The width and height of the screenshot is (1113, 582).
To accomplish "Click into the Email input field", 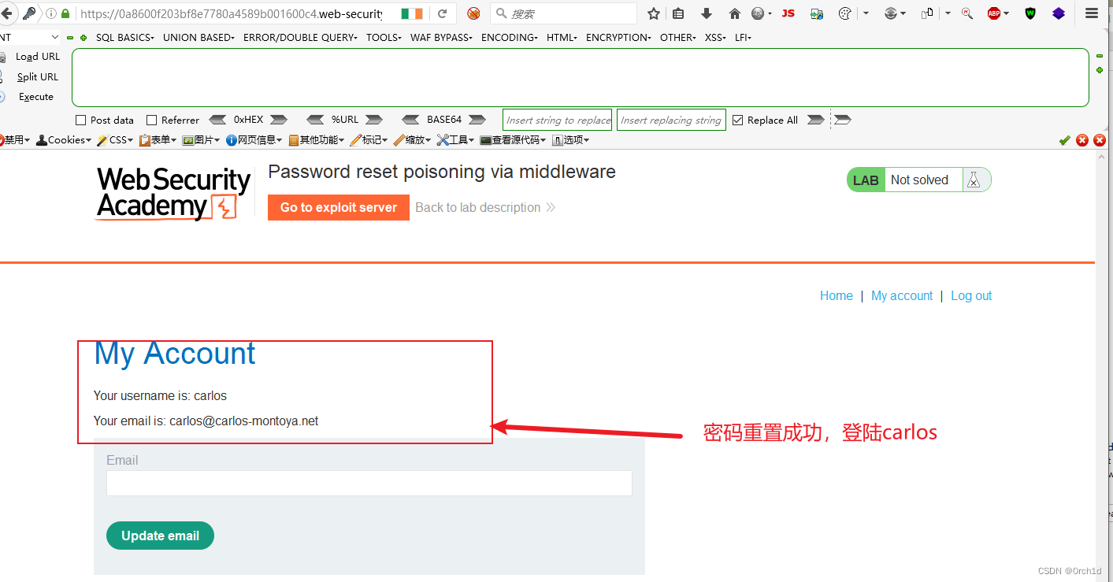I will click(369, 484).
